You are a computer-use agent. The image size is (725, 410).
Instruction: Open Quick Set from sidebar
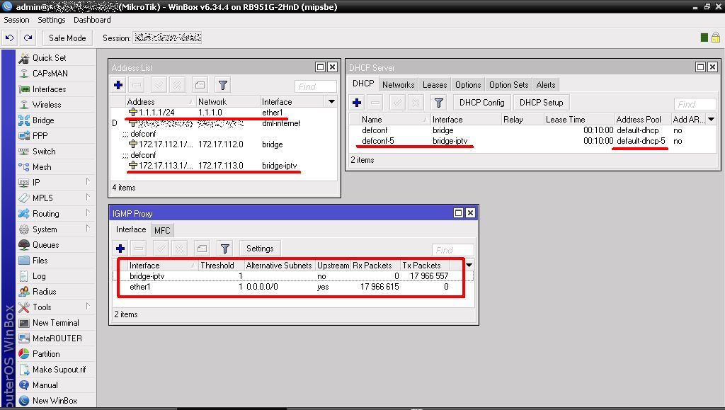tap(55, 58)
